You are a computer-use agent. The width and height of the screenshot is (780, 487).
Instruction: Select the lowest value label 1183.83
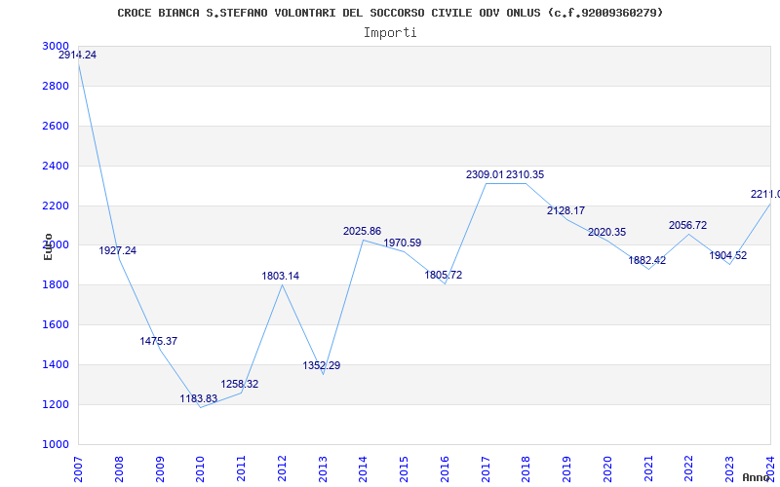(x=199, y=399)
